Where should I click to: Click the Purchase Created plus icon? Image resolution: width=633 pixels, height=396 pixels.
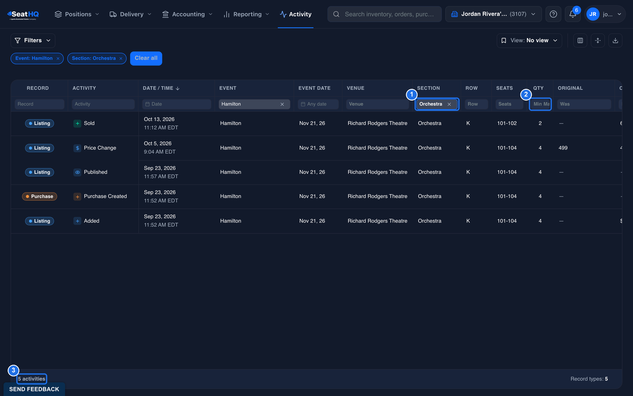point(77,196)
